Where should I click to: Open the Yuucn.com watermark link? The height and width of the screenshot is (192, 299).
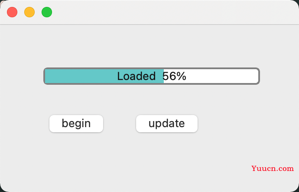pos(273,168)
